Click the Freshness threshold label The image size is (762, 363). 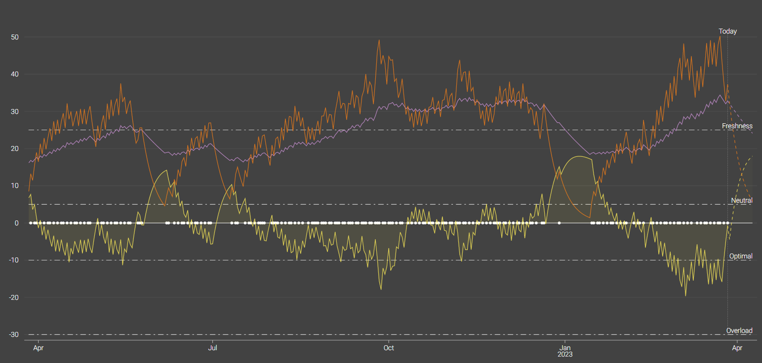(x=737, y=126)
